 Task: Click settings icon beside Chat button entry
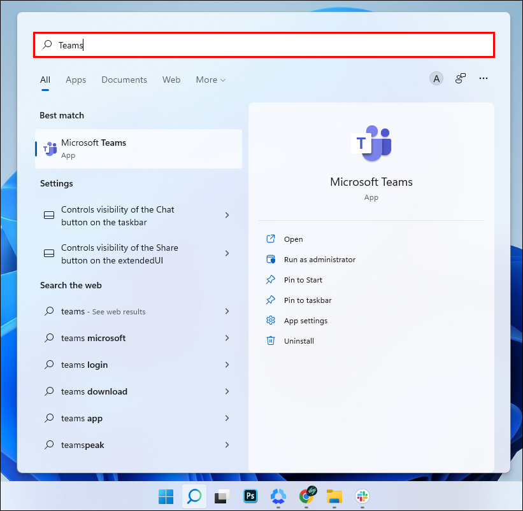pyautogui.click(x=49, y=215)
